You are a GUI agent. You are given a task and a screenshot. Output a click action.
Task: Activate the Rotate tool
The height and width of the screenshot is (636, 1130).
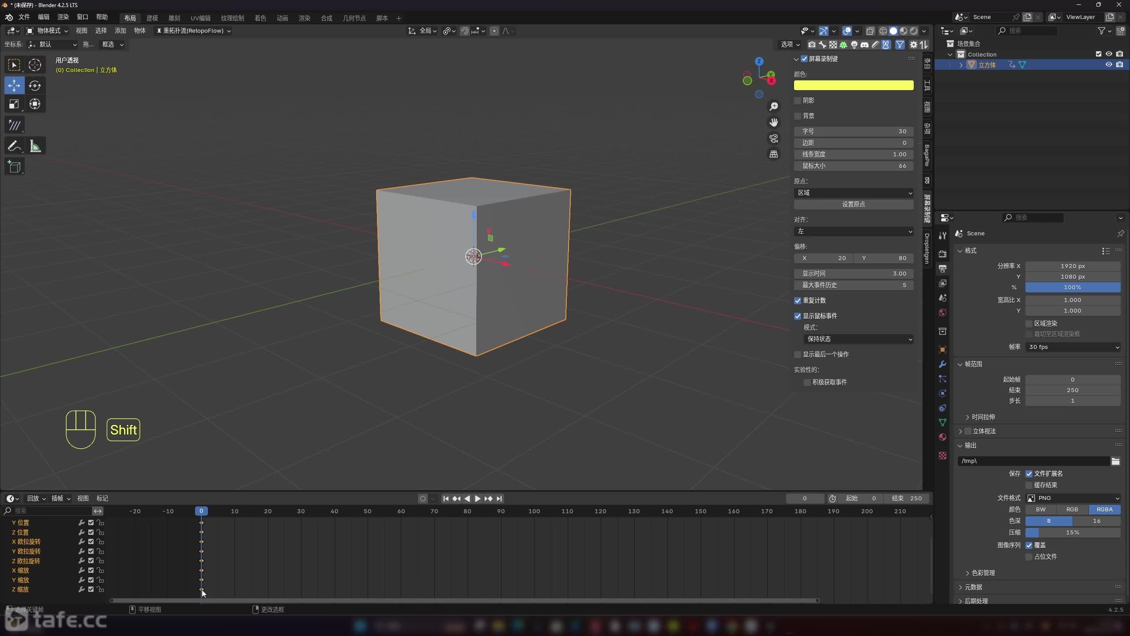click(x=35, y=86)
